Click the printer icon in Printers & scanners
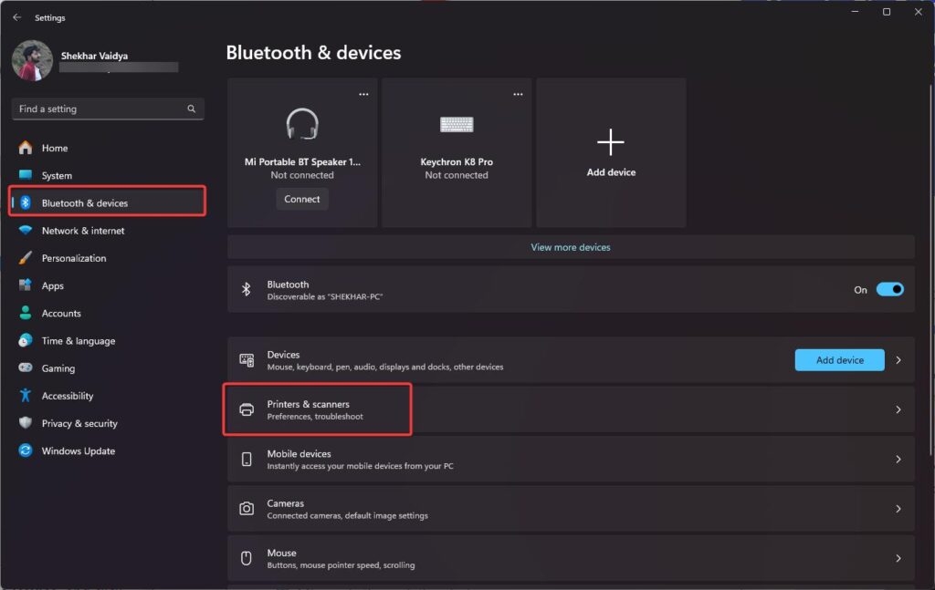The image size is (935, 590). click(247, 409)
